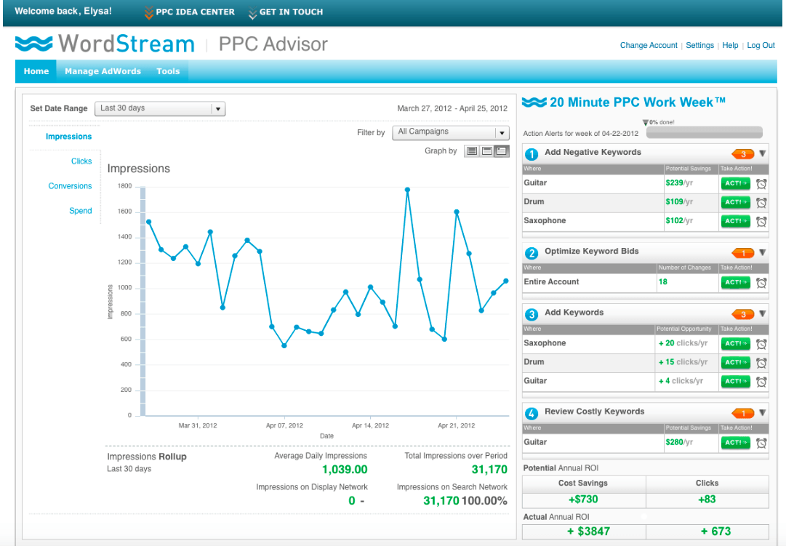
Task: Click ACT for Guitar costly keywords
Action: click(735, 443)
